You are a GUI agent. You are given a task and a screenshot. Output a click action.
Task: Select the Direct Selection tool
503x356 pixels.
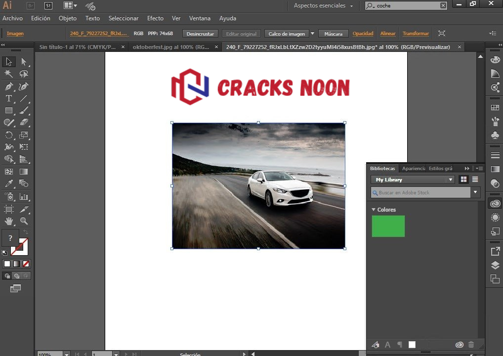click(x=23, y=61)
